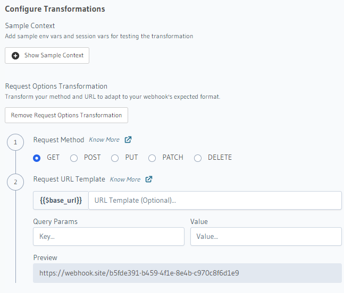This screenshot has height=293, width=344.
Task: Click the plus icon in Show Sample Context
Action: 15,56
